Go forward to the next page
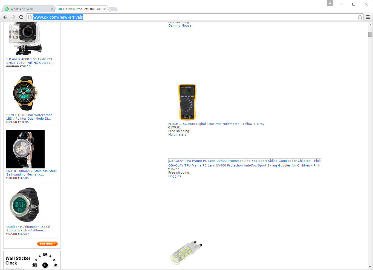Image resolution: width=373 pixels, height=270 pixels. [13, 17]
